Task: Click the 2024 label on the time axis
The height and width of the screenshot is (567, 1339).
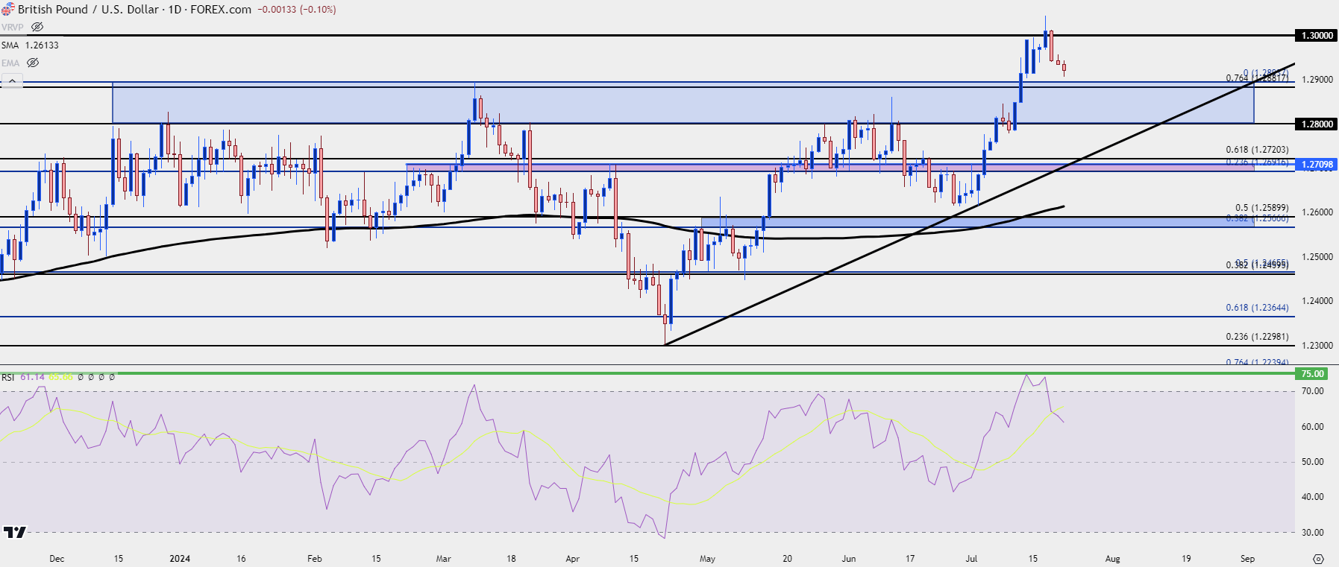Action: (x=180, y=558)
